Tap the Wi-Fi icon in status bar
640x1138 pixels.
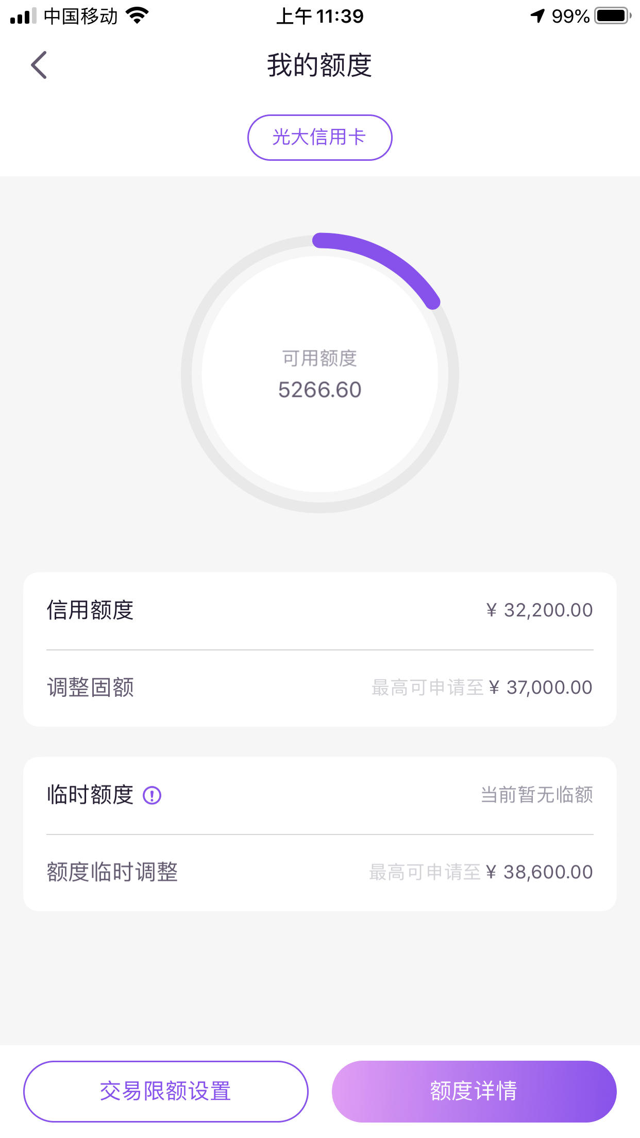[137, 15]
